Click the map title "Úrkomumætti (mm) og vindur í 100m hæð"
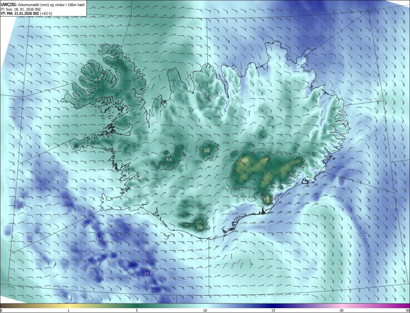 51,4
